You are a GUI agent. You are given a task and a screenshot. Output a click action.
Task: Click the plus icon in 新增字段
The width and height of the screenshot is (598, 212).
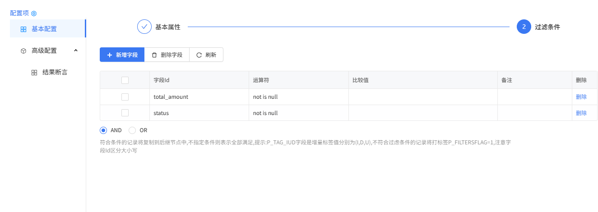(x=110, y=55)
